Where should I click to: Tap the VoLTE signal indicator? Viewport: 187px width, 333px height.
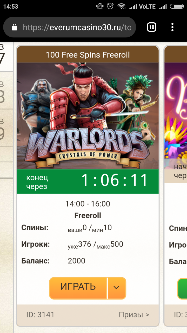click(x=148, y=7)
